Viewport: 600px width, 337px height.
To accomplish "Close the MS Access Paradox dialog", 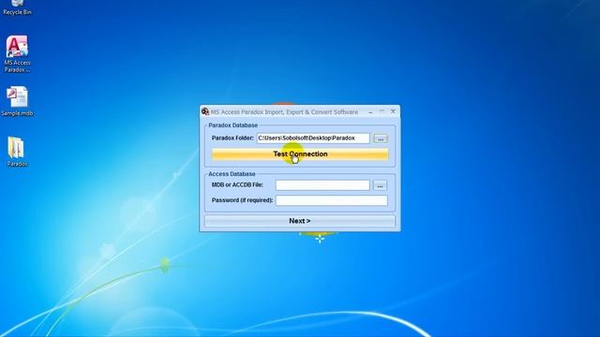I will [x=393, y=111].
